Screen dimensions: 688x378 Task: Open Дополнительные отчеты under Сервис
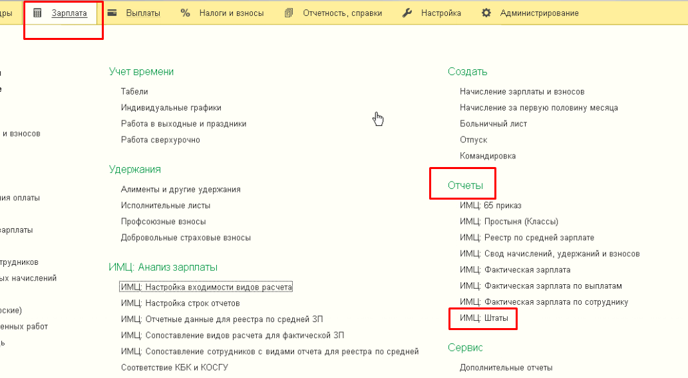[506, 367]
